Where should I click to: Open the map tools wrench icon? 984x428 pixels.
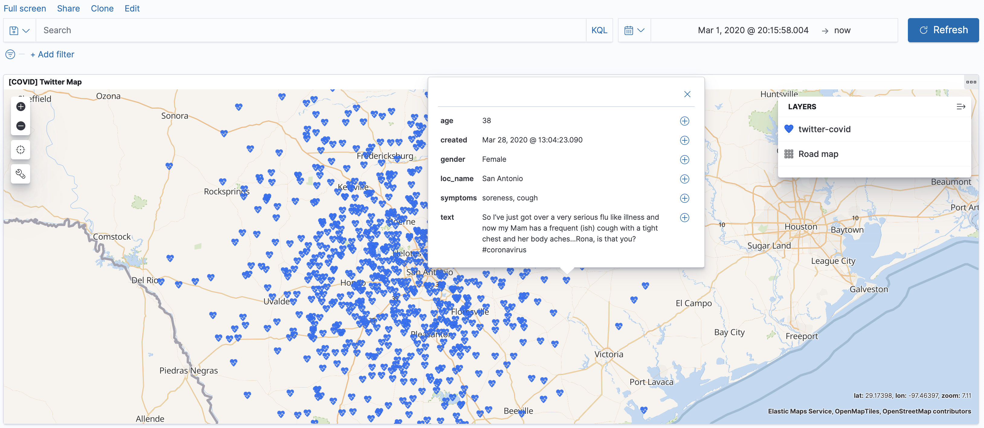tap(21, 174)
